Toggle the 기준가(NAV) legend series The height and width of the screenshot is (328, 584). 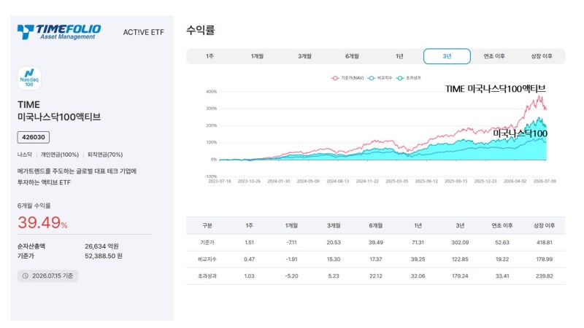pos(347,78)
